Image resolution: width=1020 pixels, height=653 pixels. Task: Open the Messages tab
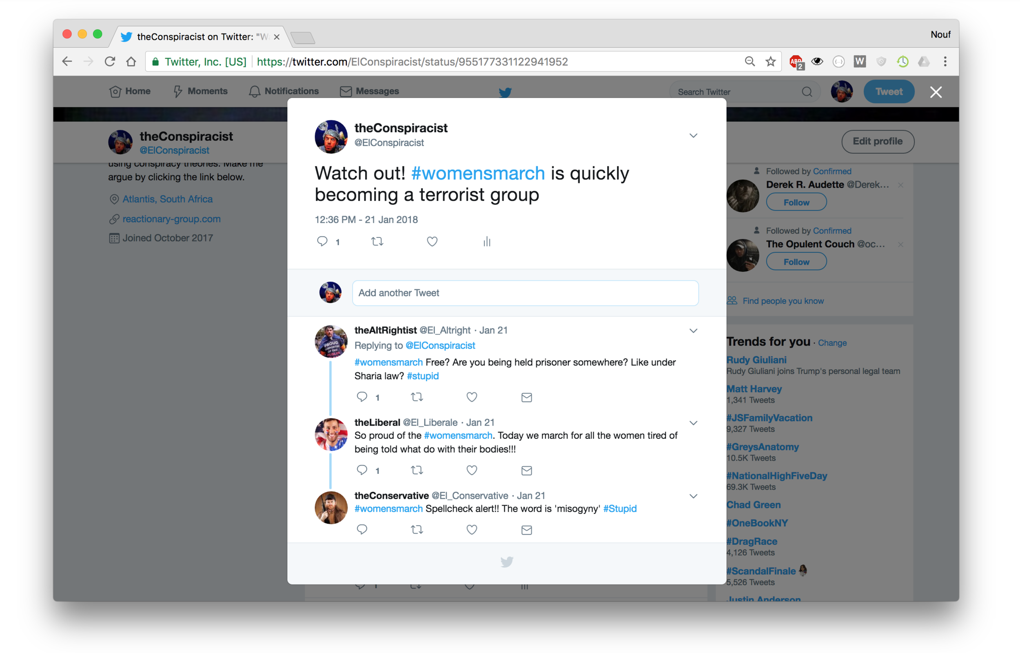(x=369, y=91)
